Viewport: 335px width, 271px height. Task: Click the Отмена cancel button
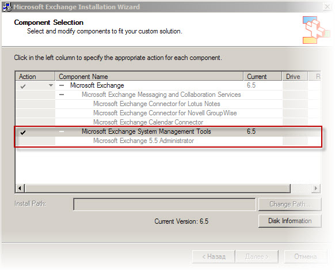(306, 257)
